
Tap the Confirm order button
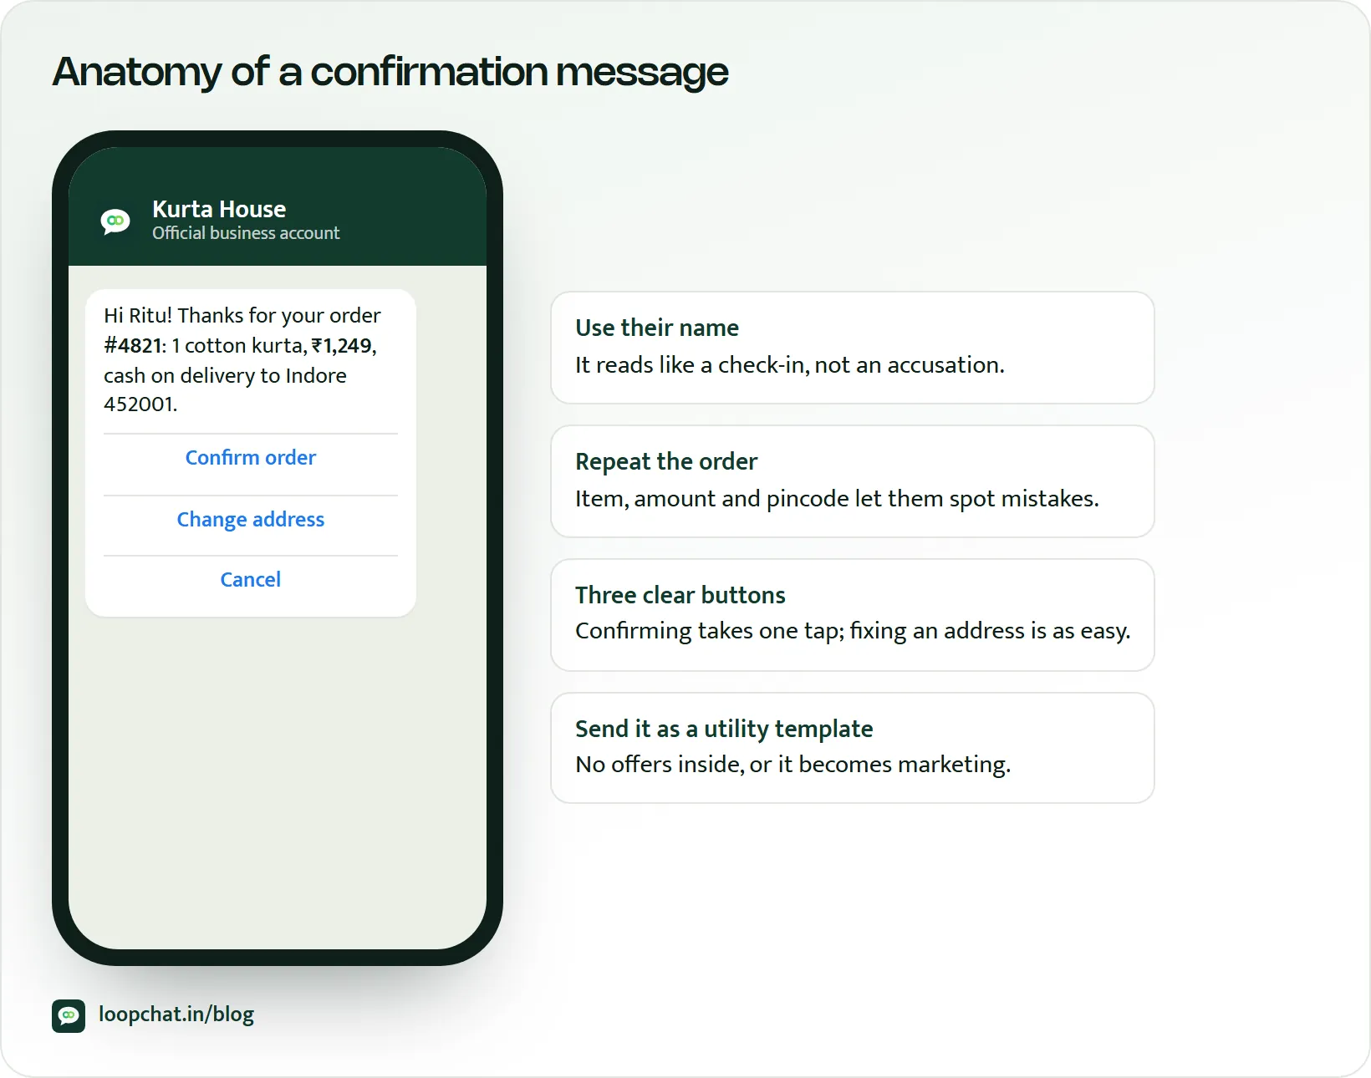click(251, 458)
